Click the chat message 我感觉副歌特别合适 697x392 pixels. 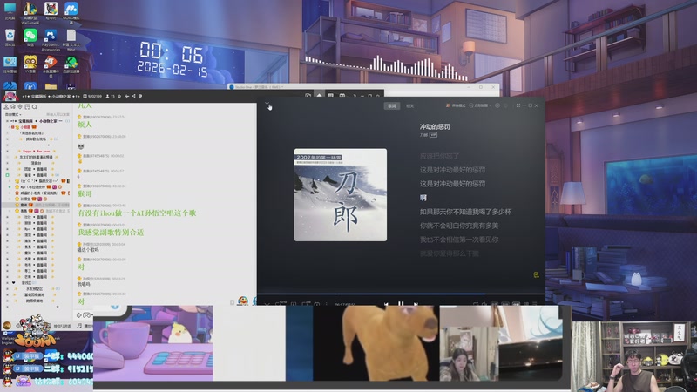(111, 233)
